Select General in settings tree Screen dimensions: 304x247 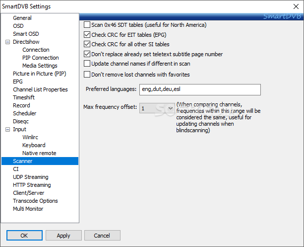[x=22, y=18]
